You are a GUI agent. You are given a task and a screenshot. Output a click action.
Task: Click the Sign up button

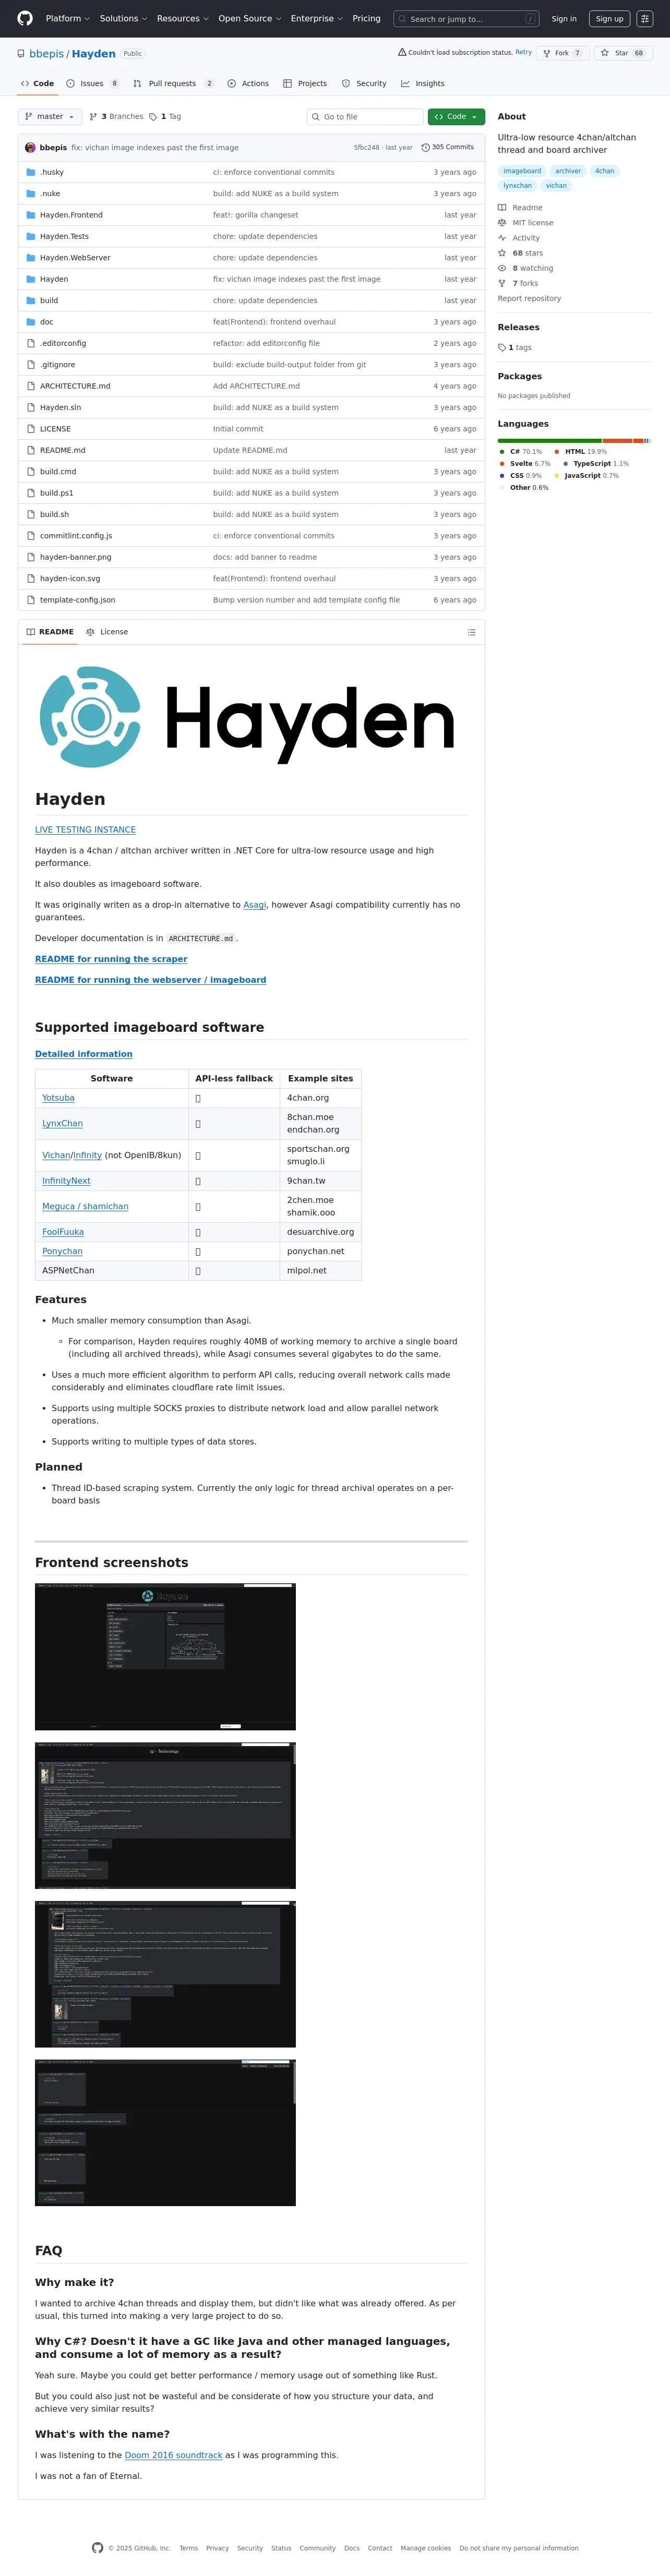[x=609, y=19]
